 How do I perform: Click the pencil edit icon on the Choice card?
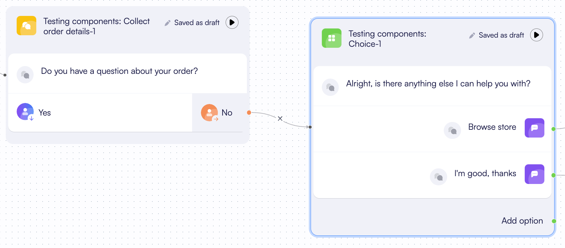pos(472,35)
